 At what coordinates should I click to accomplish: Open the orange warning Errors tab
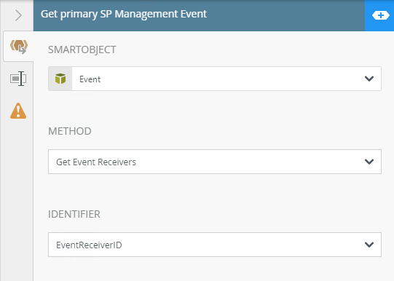pos(18,111)
